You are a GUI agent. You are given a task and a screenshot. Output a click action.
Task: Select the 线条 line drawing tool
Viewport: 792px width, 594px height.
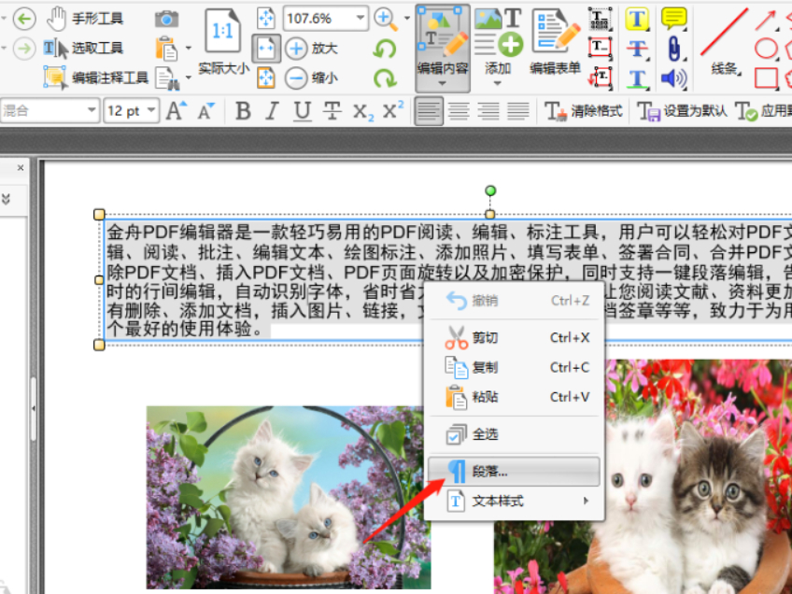pos(725,41)
